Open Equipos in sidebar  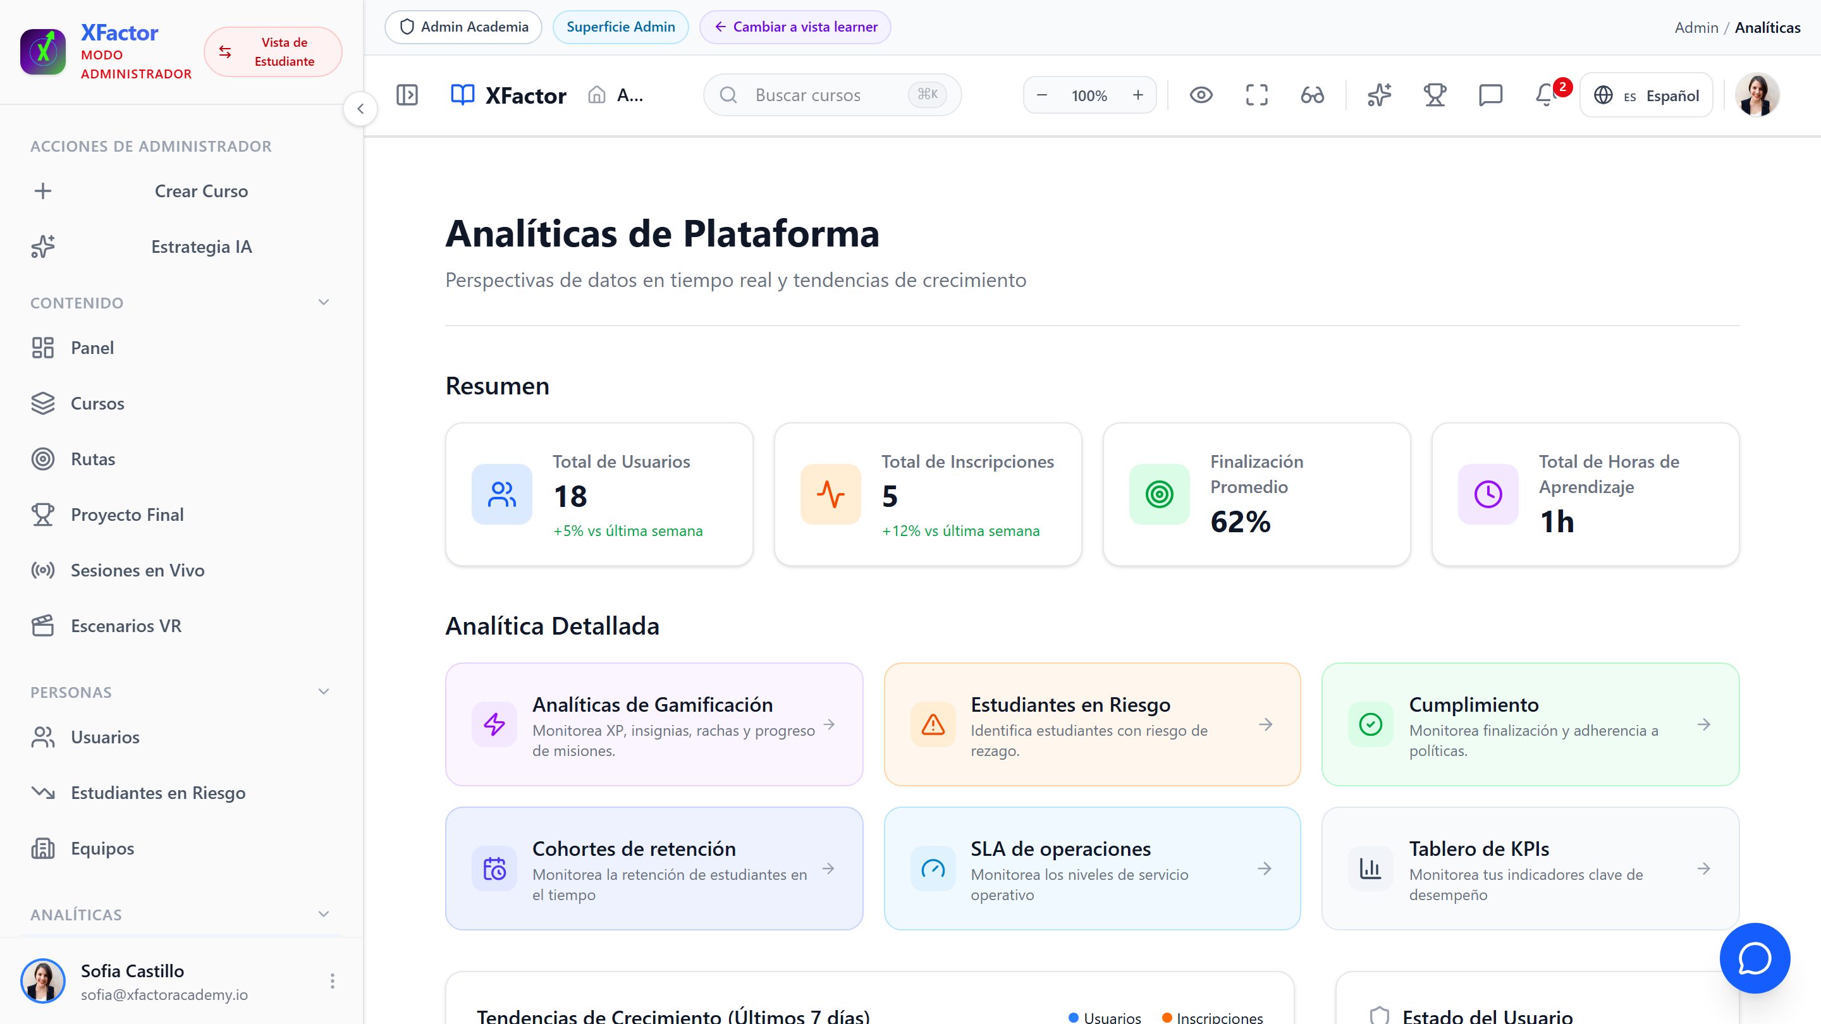181,849
